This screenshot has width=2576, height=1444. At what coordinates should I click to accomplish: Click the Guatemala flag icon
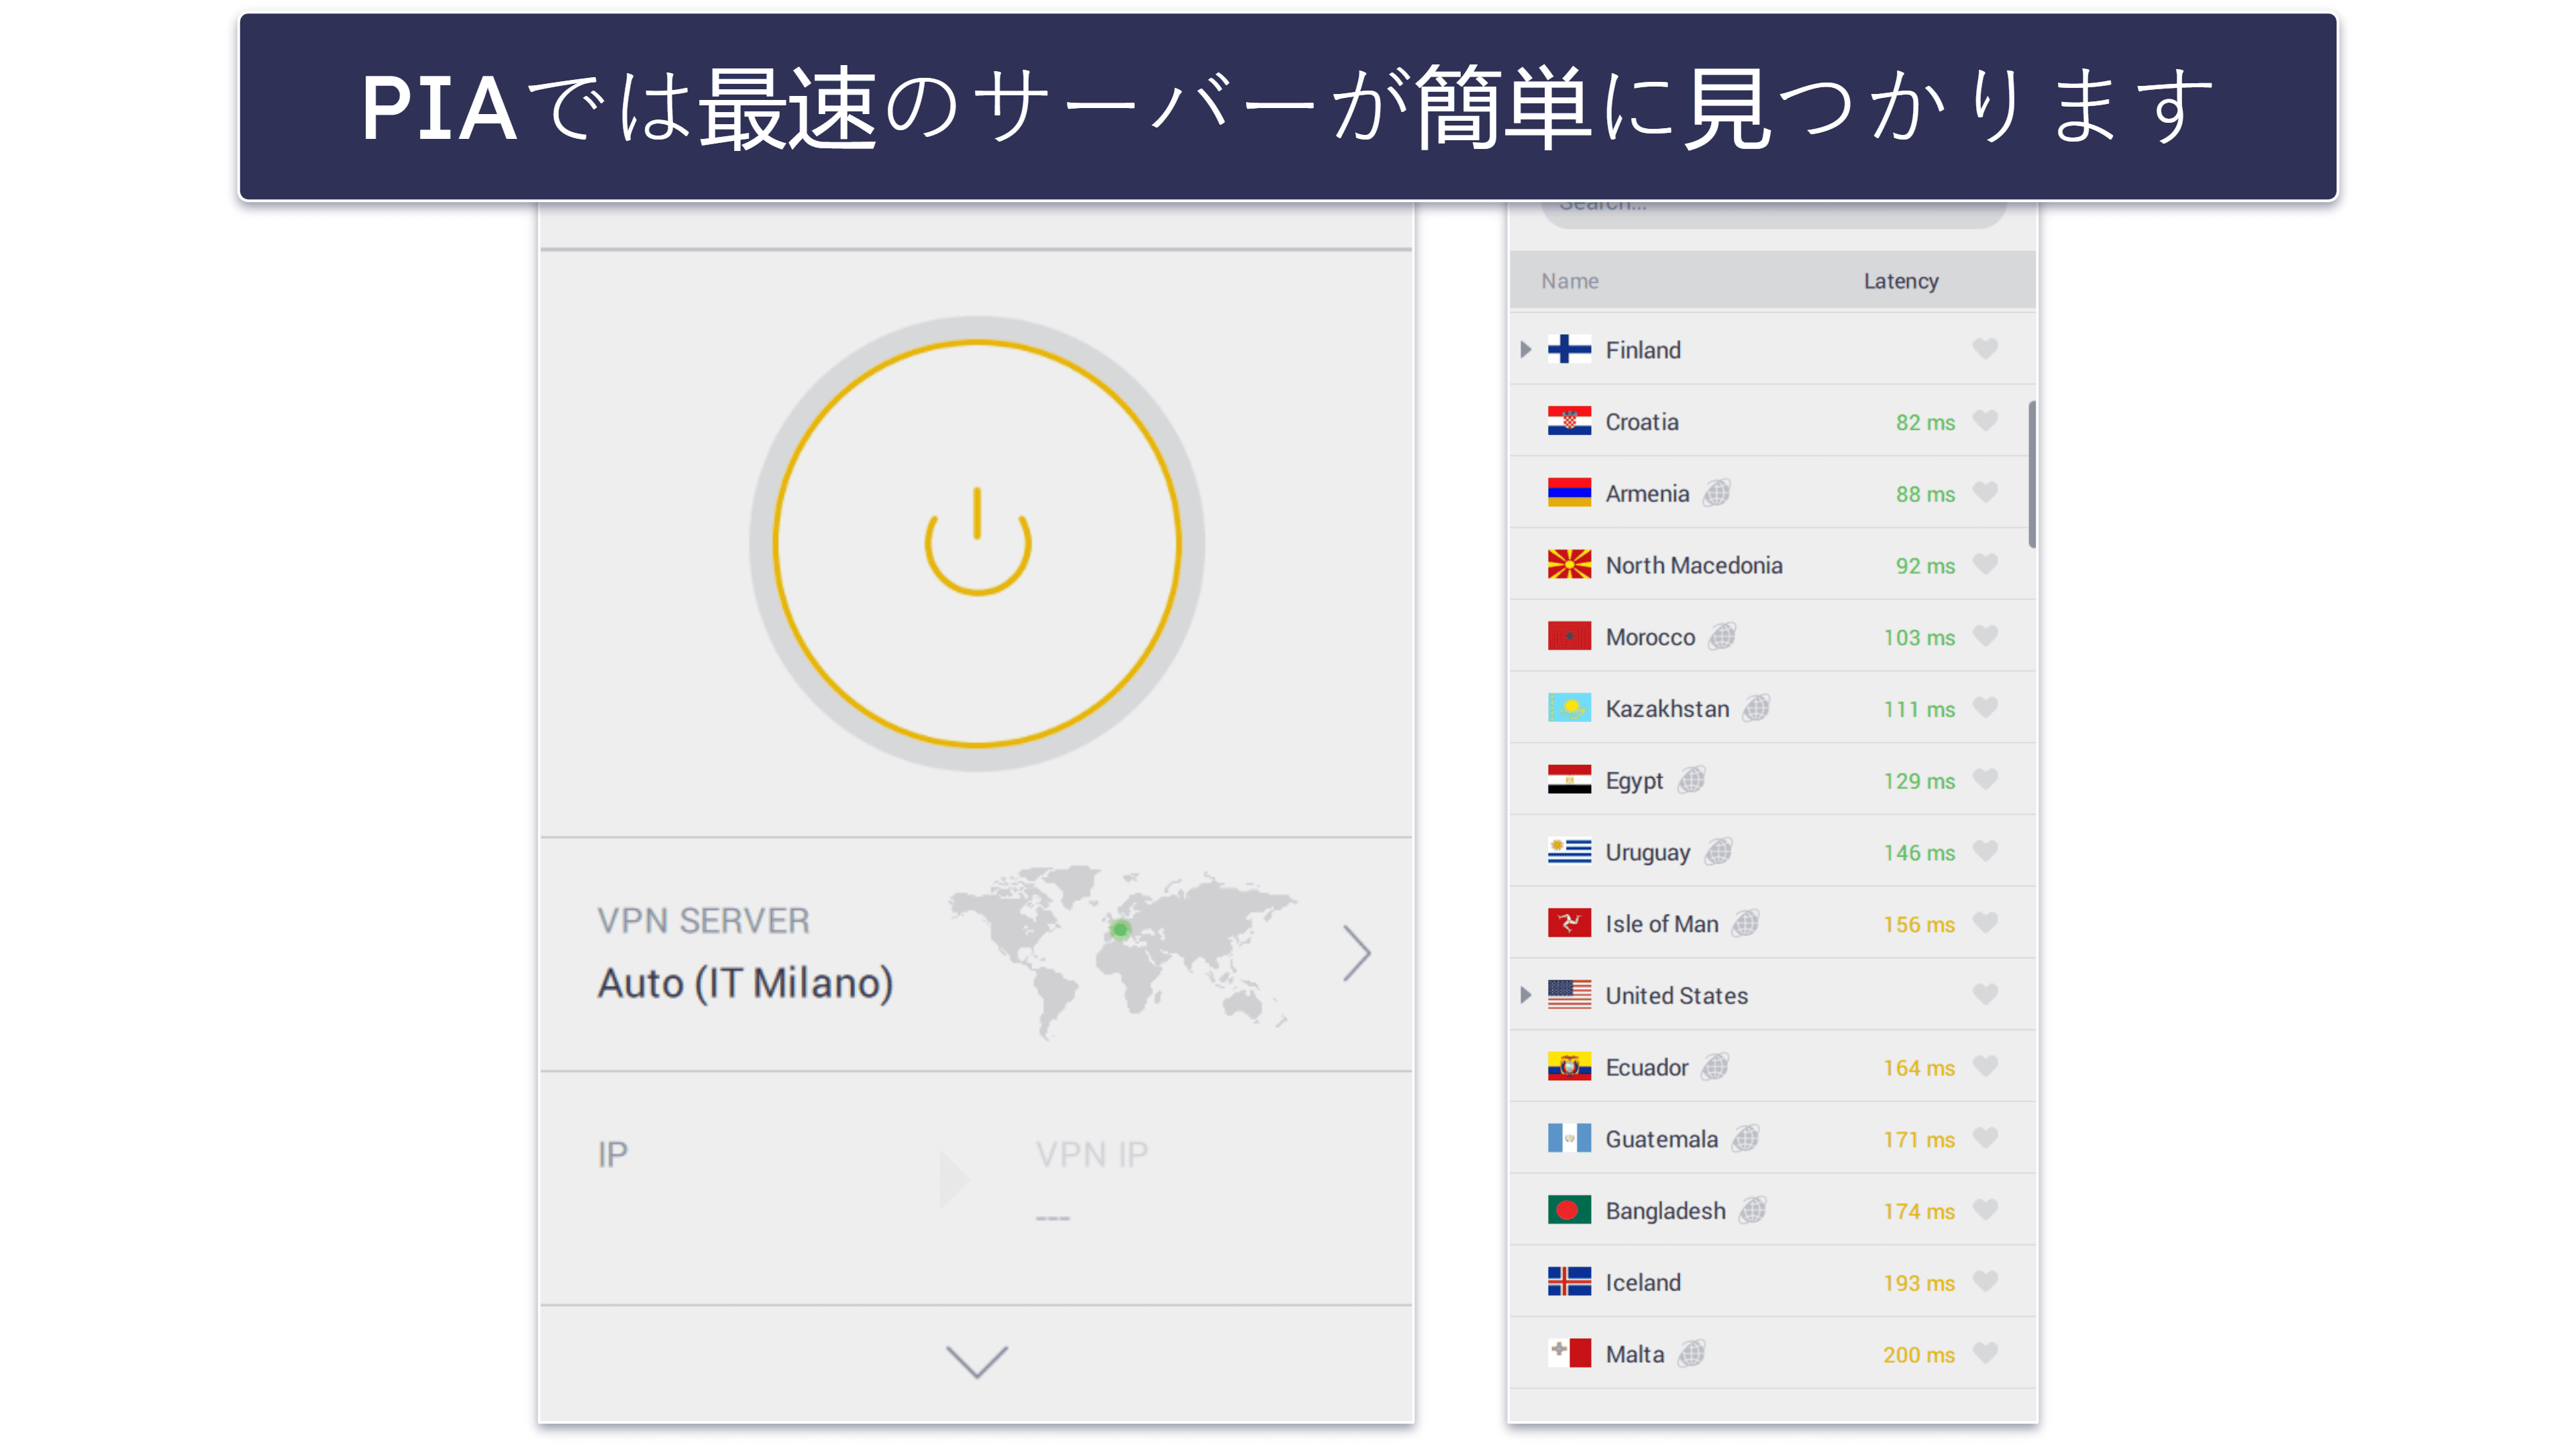1569,1139
